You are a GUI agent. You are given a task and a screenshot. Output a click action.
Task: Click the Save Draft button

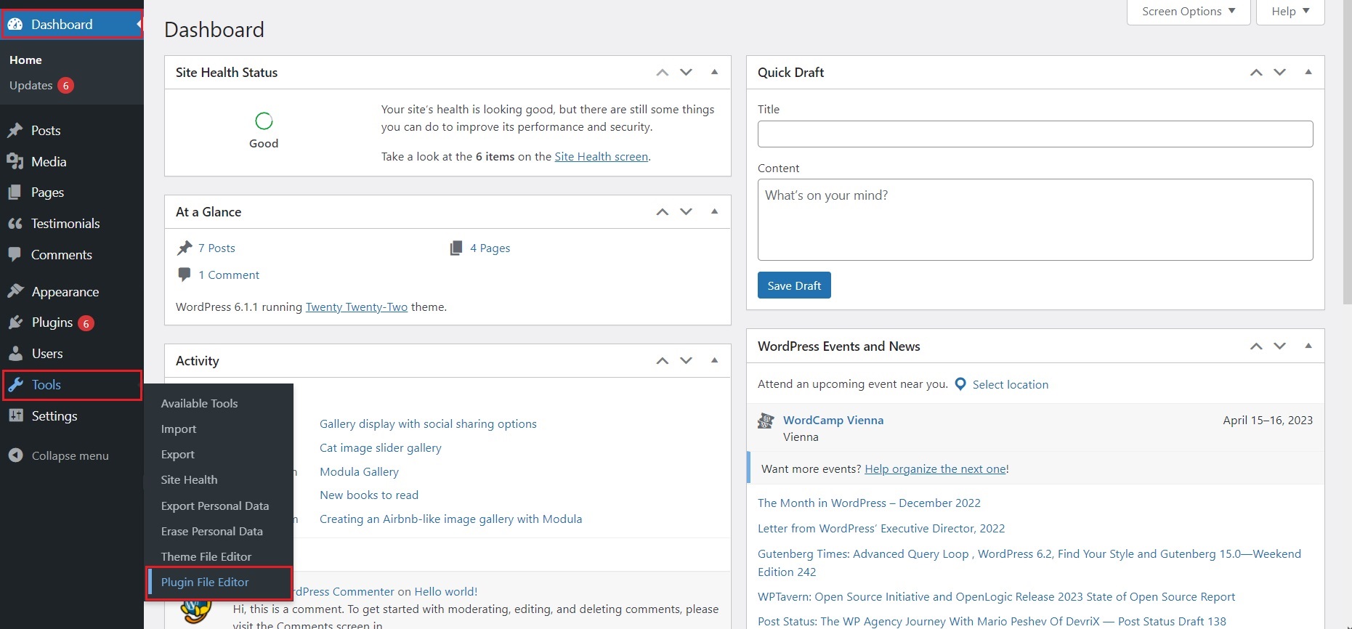coord(794,285)
